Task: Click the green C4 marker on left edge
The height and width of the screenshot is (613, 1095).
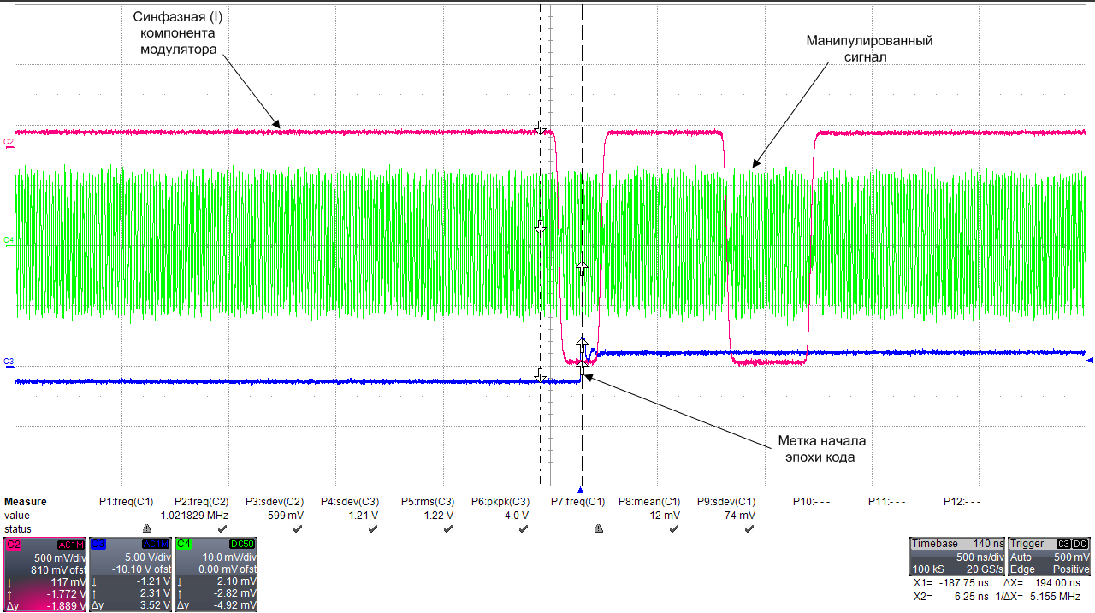Action: (8, 240)
